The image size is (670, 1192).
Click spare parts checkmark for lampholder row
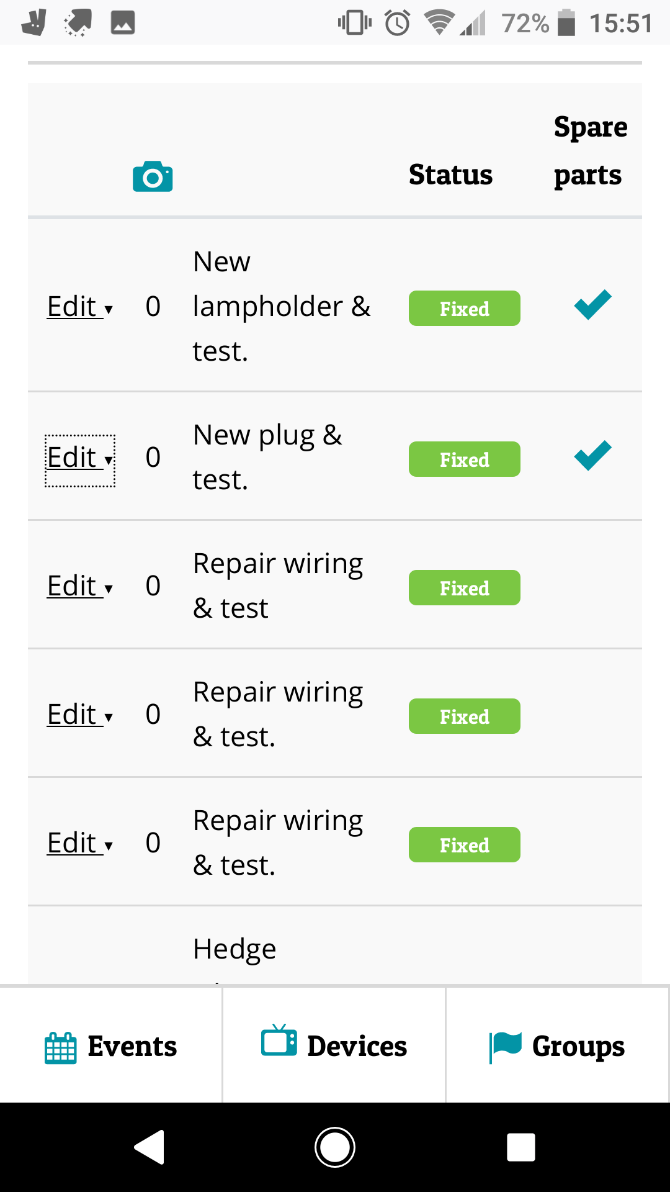point(592,305)
